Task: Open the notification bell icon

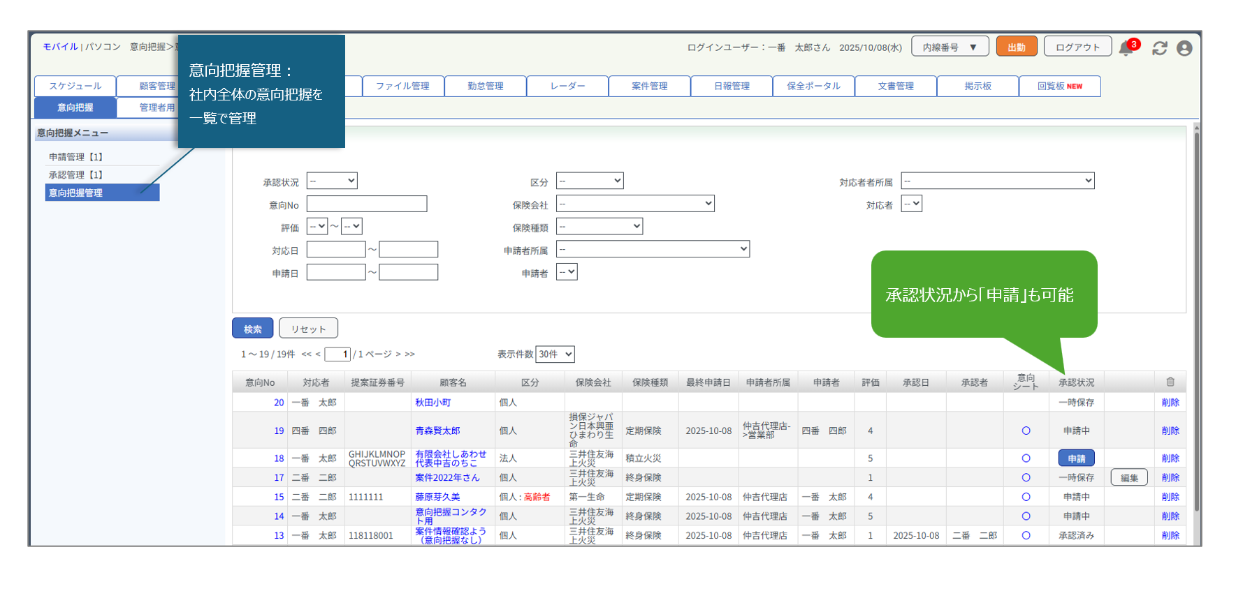Action: pos(1126,48)
